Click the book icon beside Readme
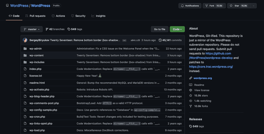264x134 pixels. point(191,85)
